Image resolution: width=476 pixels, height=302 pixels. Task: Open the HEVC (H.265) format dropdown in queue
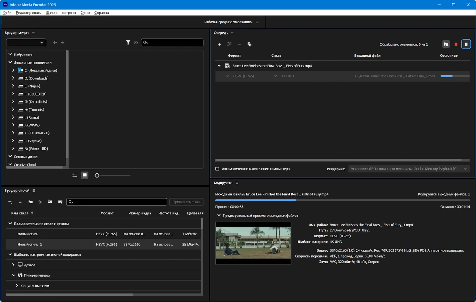227,76
